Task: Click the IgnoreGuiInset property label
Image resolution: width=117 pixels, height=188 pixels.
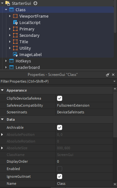Action: point(18,176)
